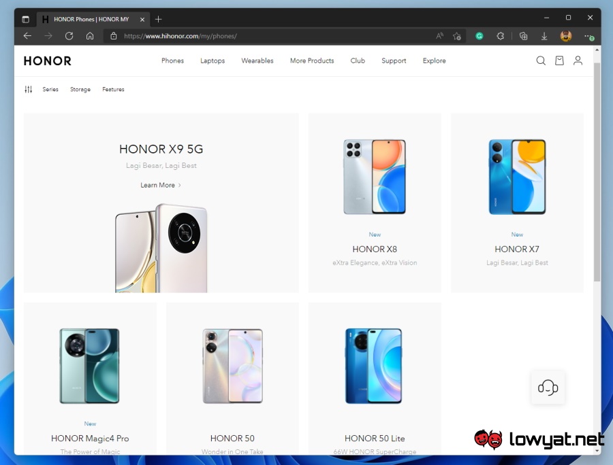
Task: Open the customer support headset chat icon
Action: pos(548,387)
